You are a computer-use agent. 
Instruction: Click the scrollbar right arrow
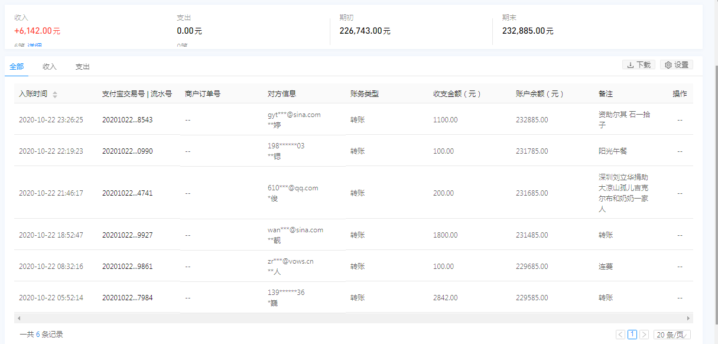[x=688, y=318]
